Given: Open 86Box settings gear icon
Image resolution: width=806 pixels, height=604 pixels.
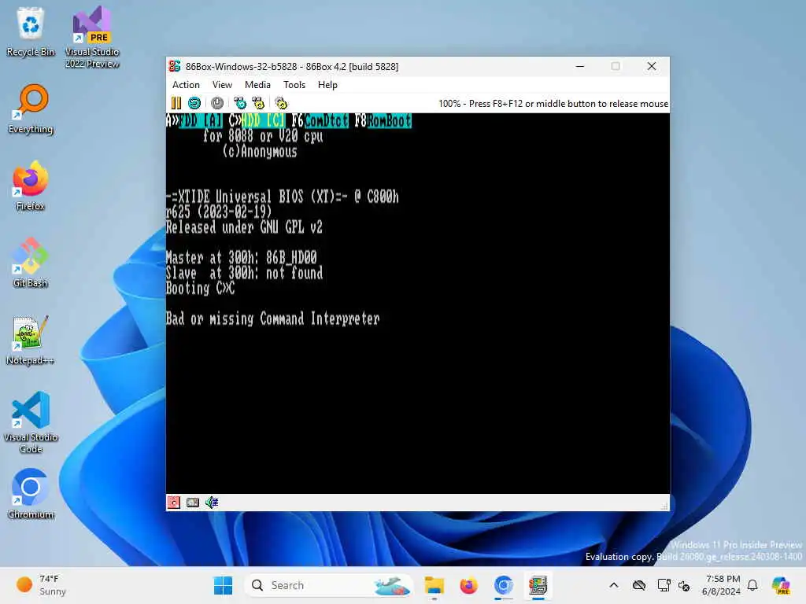Looking at the screenshot, I should pyautogui.click(x=281, y=103).
